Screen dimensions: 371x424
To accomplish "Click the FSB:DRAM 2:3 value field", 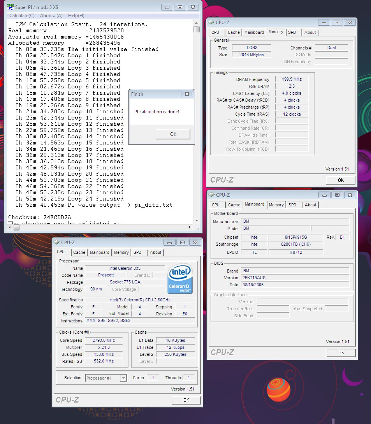I will [x=292, y=86].
